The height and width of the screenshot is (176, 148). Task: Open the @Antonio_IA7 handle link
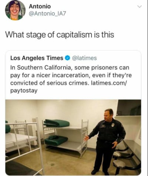point(47,14)
